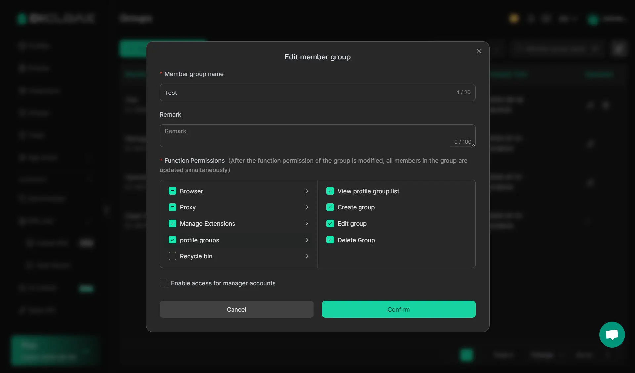The height and width of the screenshot is (373, 635).
Task: Uncheck the Manage Extensions checkbox
Action: click(172, 223)
